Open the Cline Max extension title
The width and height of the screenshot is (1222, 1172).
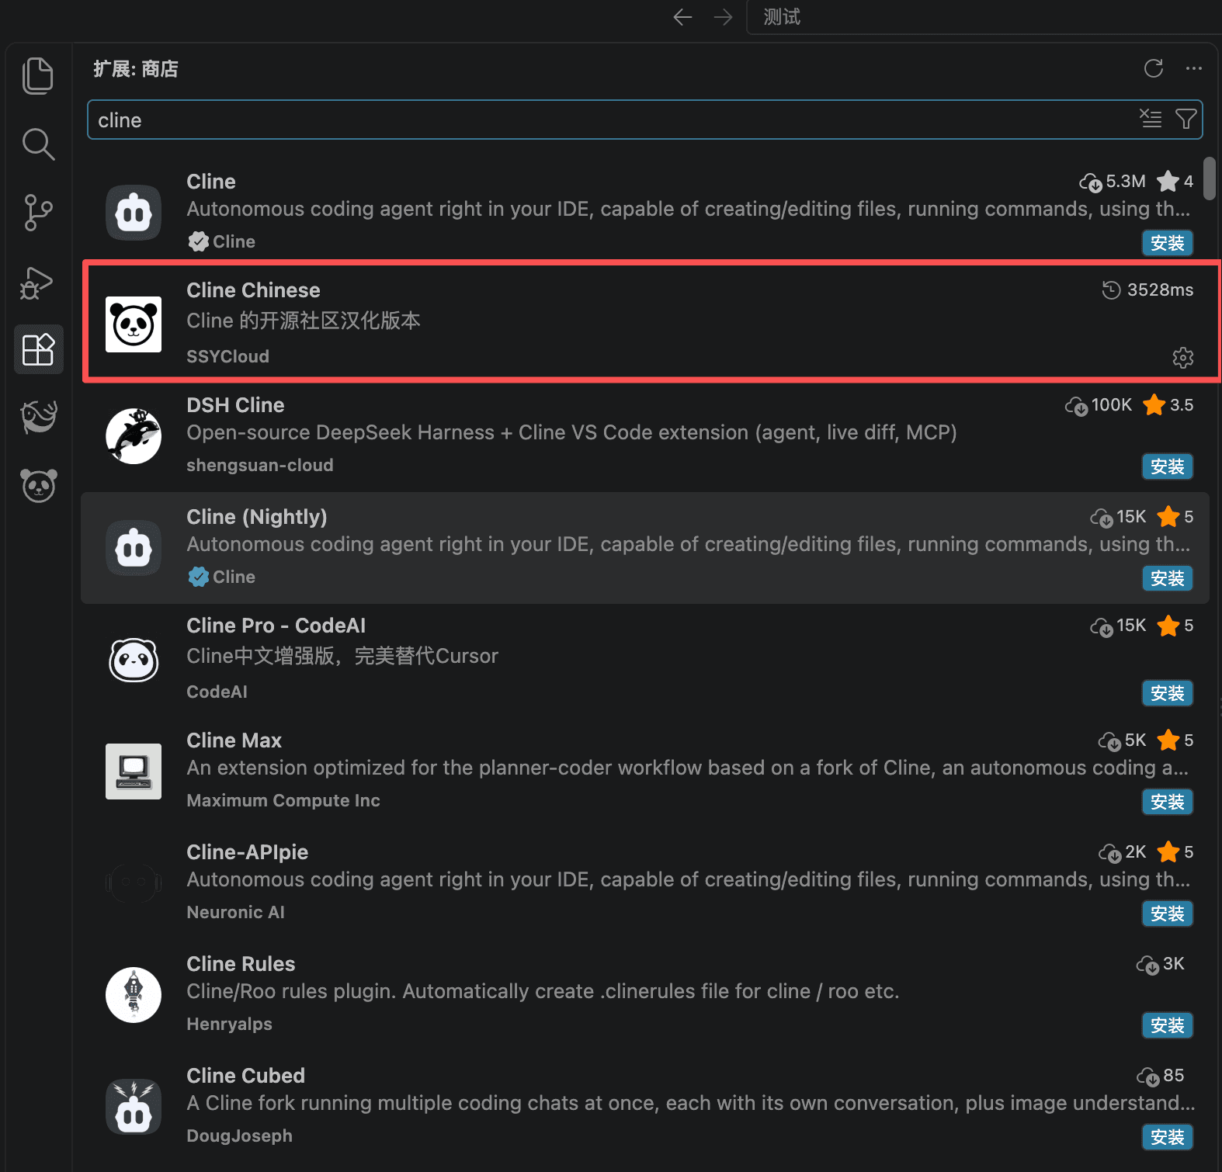(x=234, y=740)
